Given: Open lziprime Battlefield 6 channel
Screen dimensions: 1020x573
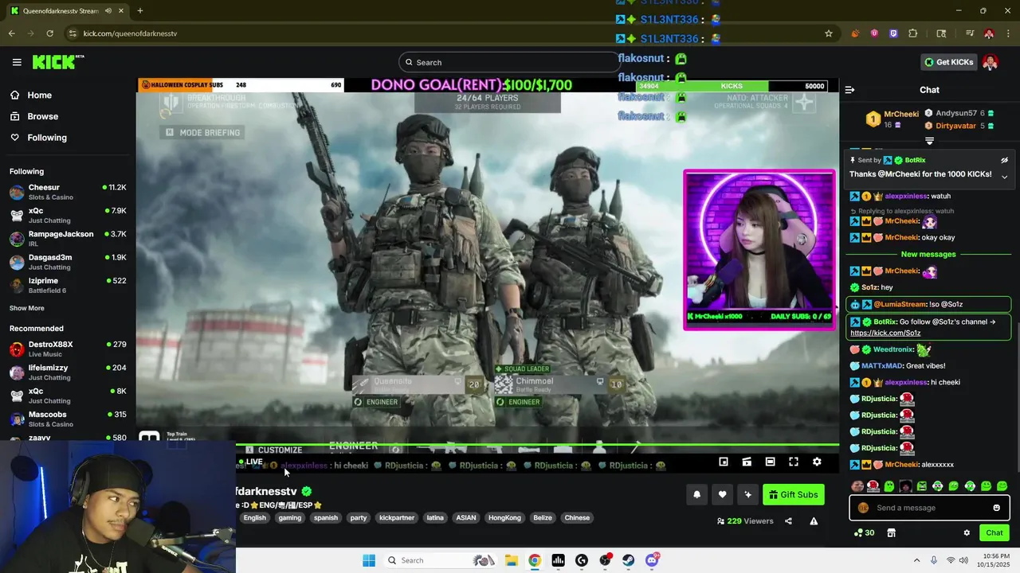Looking at the screenshot, I should point(67,285).
